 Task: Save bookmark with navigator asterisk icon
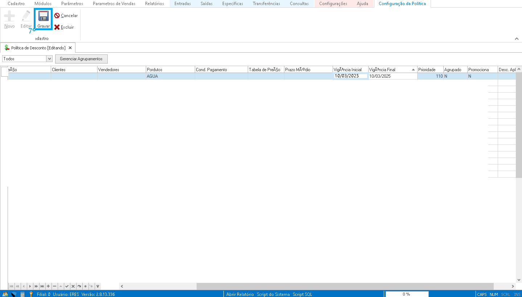[x=85, y=286]
